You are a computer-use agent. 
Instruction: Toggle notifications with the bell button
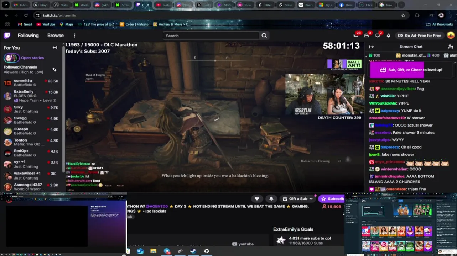point(271,199)
